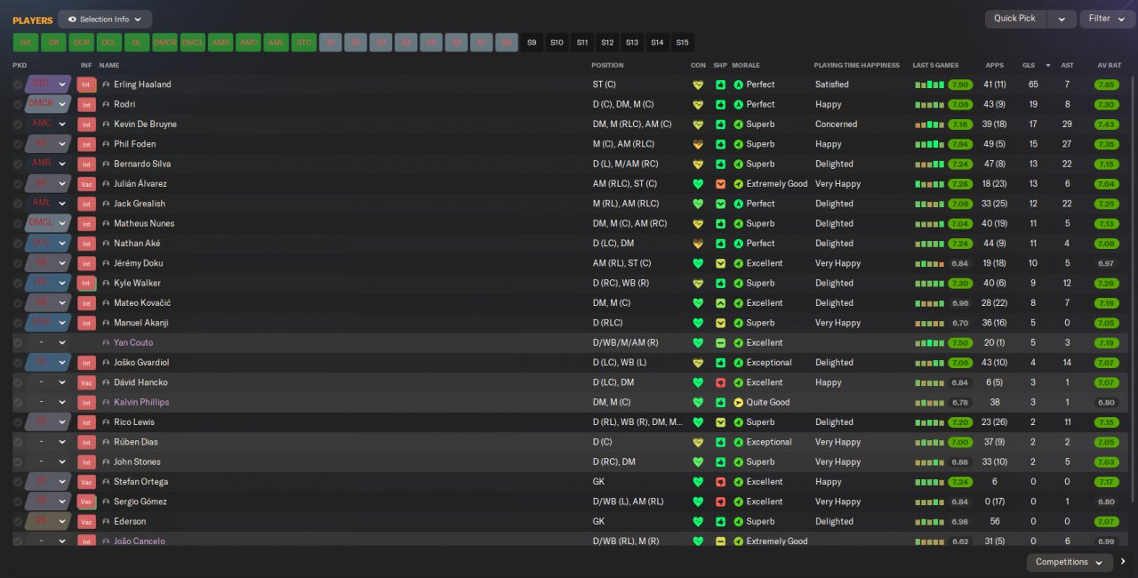The width and height of the screenshot is (1138, 578).
Task: Toggle the pick checkmark for Dávid Hancko
Action: (18, 382)
